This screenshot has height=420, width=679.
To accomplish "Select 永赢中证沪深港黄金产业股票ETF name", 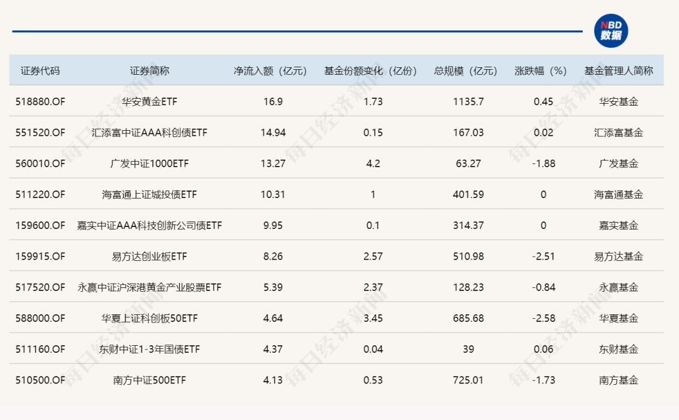I will click(150, 287).
